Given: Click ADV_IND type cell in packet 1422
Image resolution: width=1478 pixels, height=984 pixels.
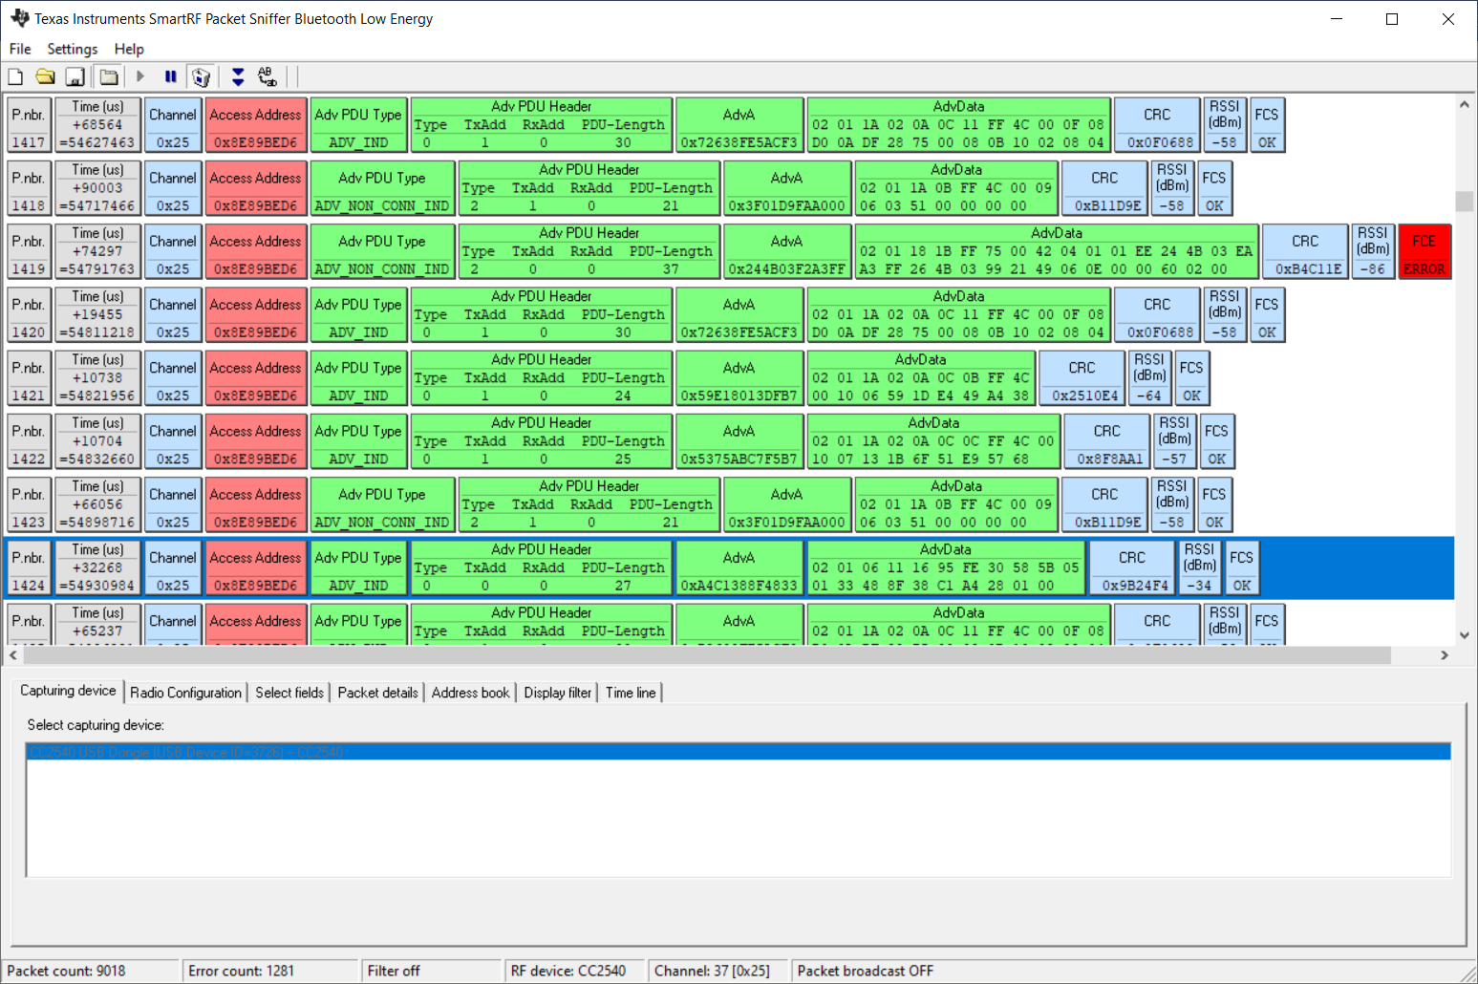Looking at the screenshot, I should [358, 441].
